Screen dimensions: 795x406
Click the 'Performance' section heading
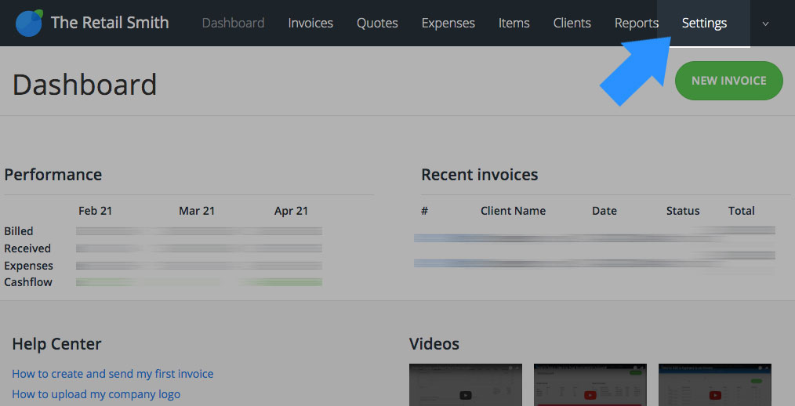coord(53,174)
